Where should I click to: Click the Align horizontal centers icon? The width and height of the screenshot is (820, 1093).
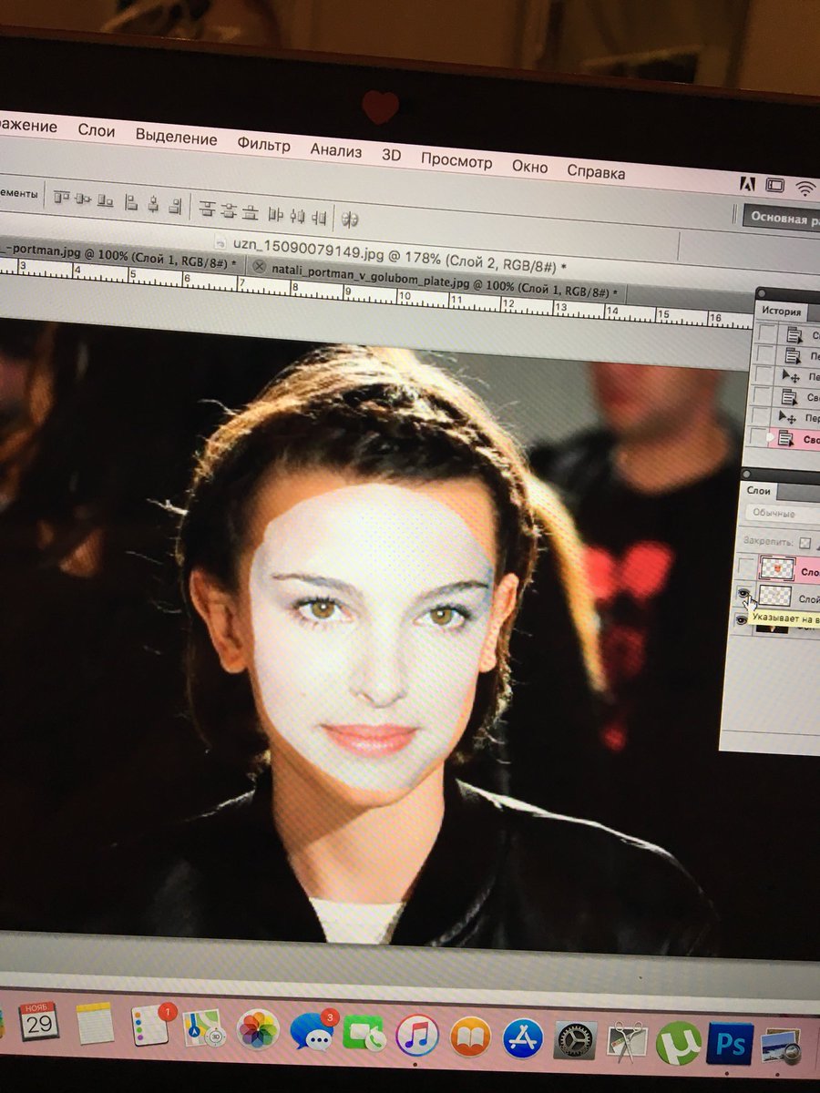[153, 204]
